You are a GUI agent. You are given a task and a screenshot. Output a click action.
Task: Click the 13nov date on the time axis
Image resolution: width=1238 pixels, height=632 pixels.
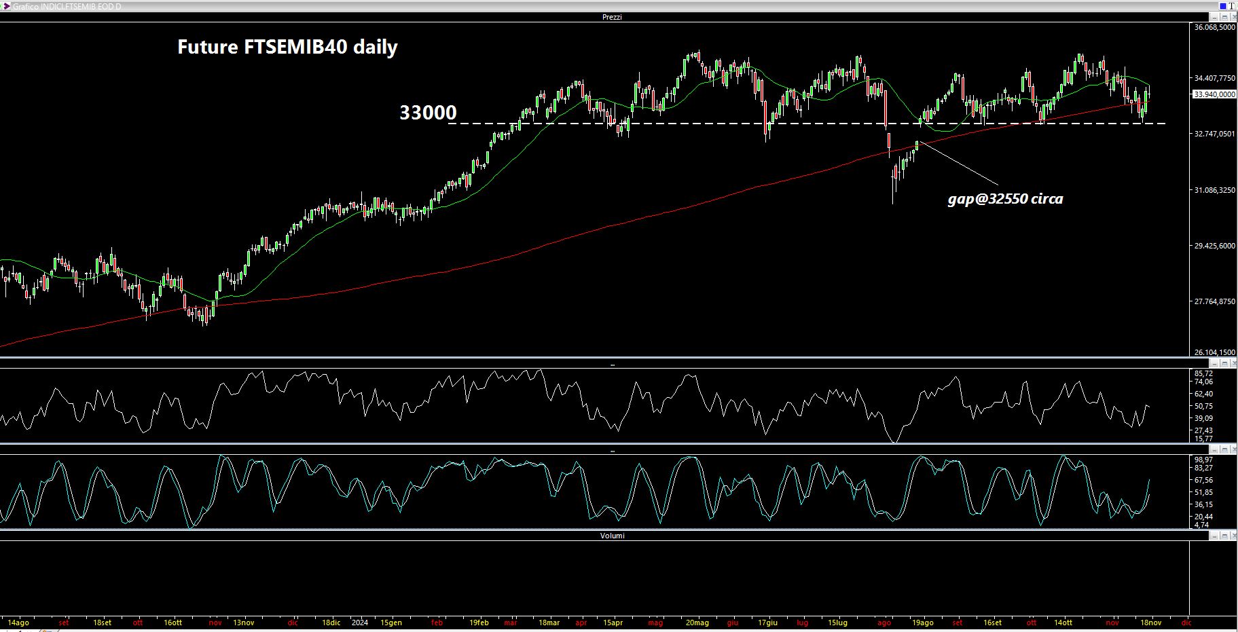point(244,622)
